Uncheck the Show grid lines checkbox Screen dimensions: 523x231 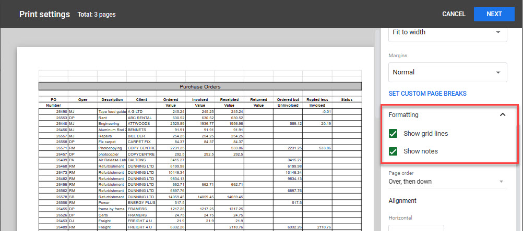[394, 134]
